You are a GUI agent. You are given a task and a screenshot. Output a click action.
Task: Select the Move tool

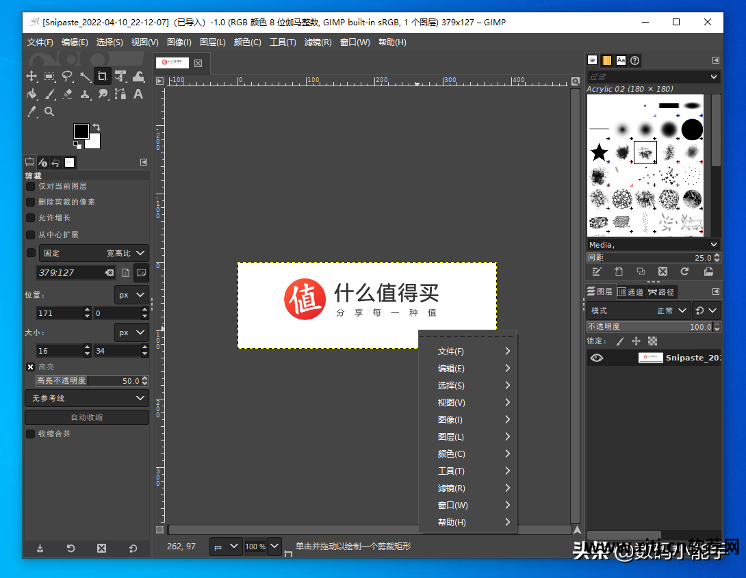pyautogui.click(x=31, y=76)
